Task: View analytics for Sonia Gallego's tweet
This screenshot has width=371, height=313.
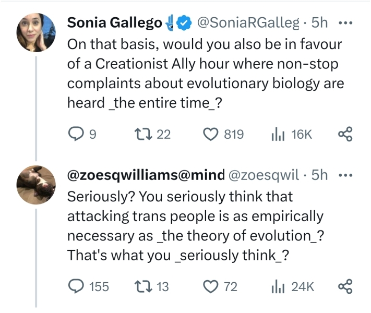Action: point(277,135)
